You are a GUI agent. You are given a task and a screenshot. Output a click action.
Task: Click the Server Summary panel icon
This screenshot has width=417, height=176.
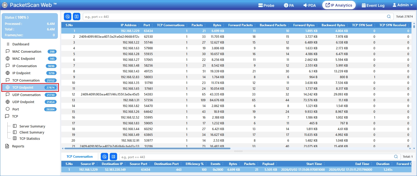tap(15, 126)
